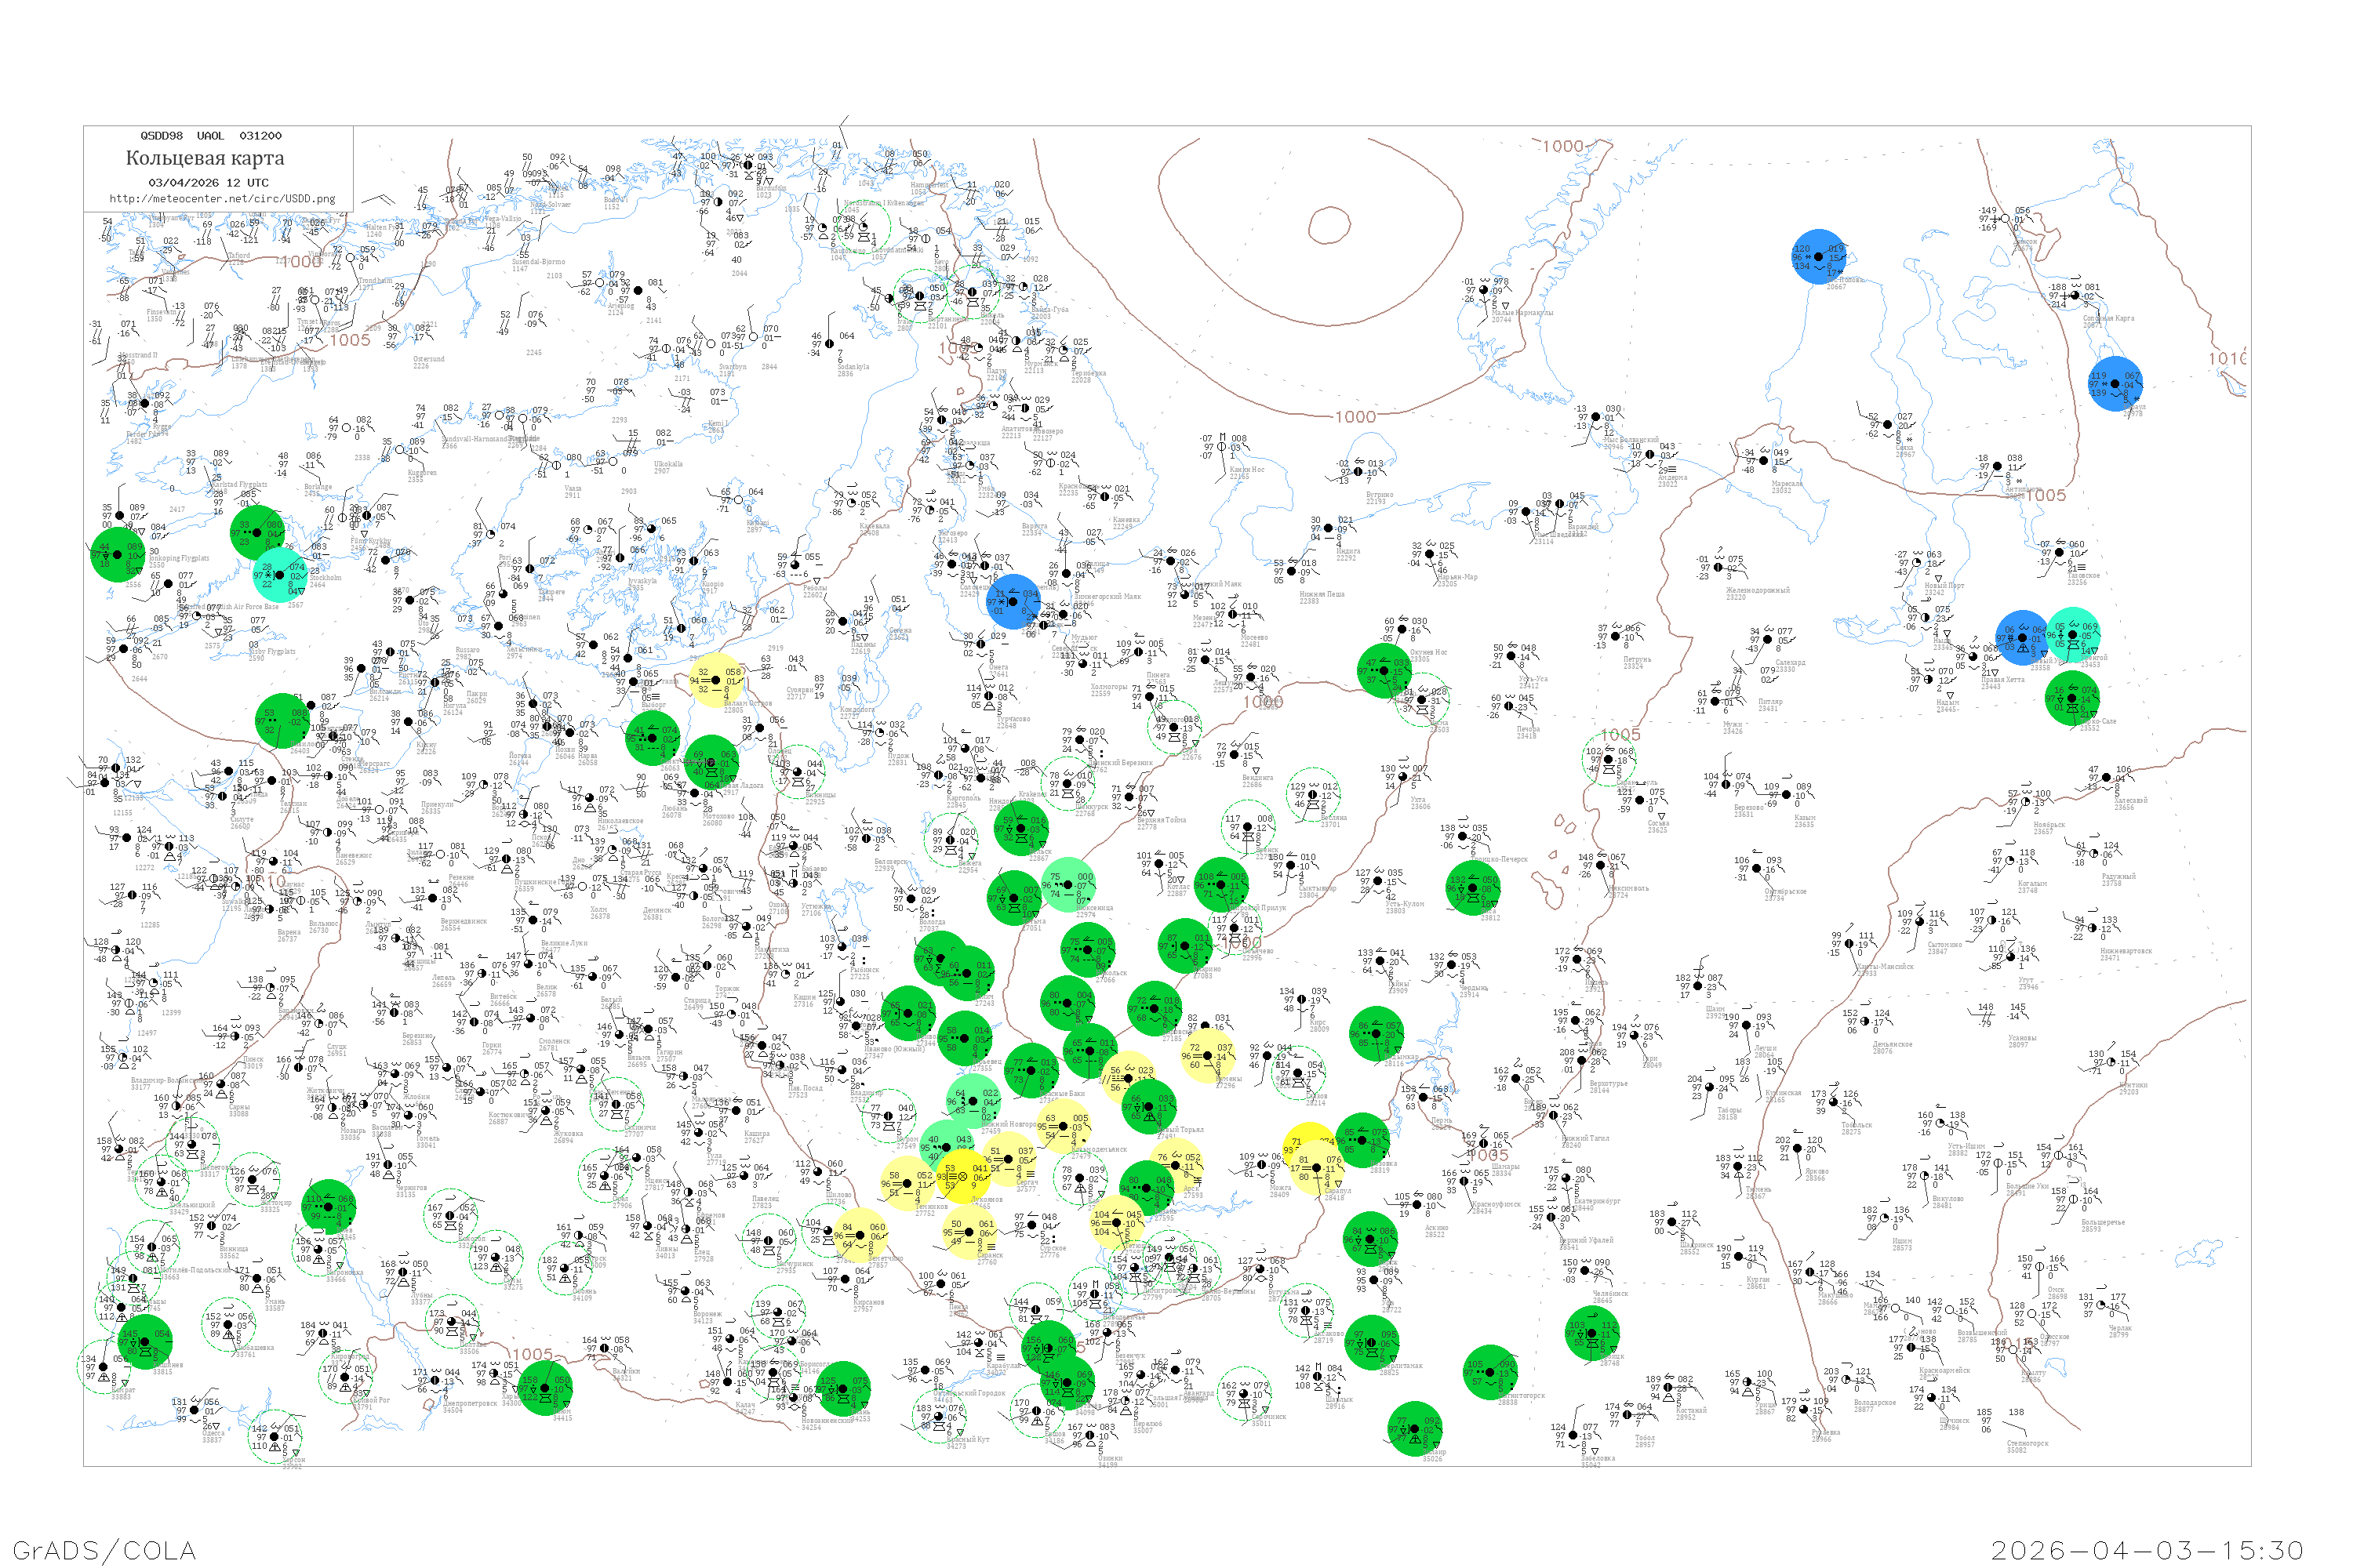The height and width of the screenshot is (1568, 2353).
Task: Click the 1010 isobar label at right edge
Action: [x=2228, y=359]
